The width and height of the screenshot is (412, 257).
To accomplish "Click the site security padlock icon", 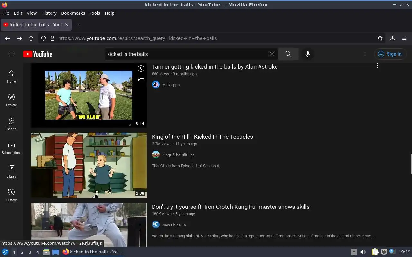I will coord(52,38).
